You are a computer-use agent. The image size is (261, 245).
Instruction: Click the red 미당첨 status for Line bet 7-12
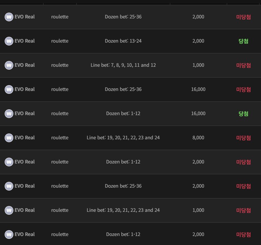pyautogui.click(x=243, y=65)
